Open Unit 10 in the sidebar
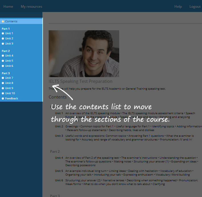202x197 pixels. pos(10,93)
